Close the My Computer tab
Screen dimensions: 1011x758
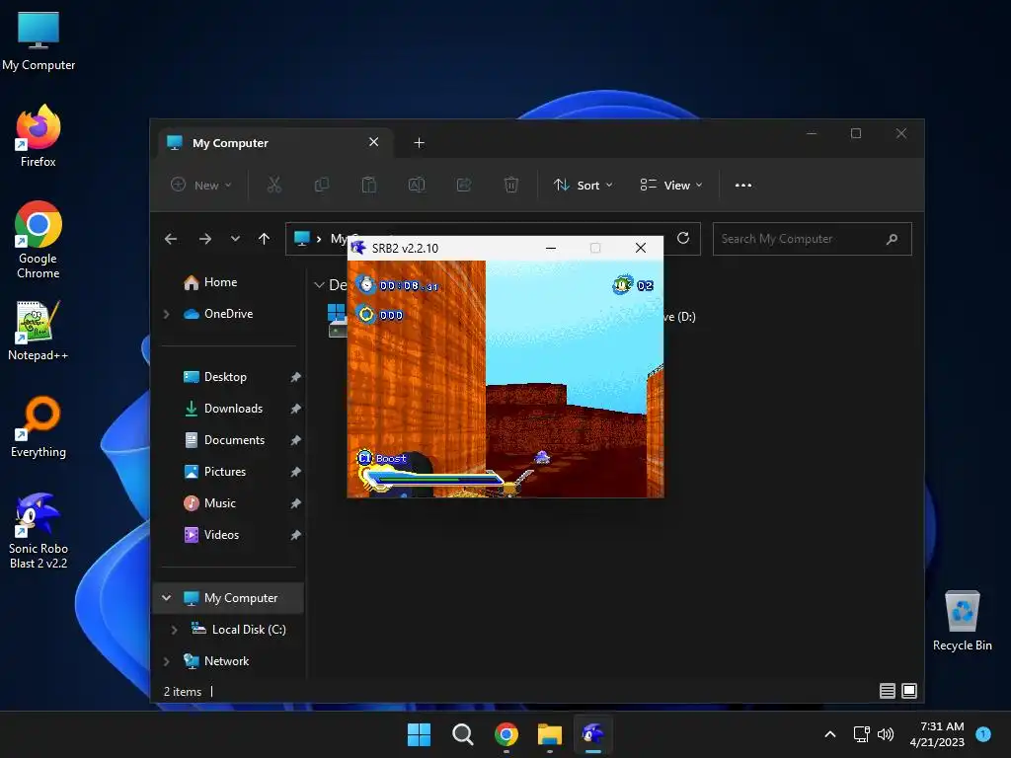pos(373,142)
